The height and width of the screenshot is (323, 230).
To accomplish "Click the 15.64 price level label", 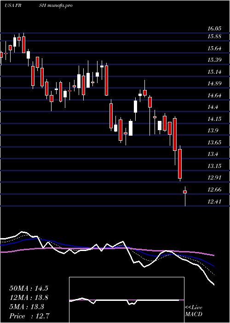I will (x=214, y=48).
